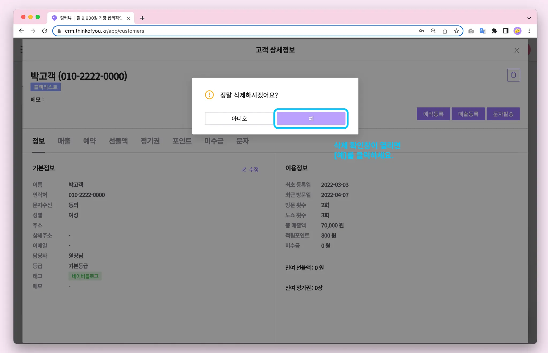Click the password key icon in address bar

[421, 31]
